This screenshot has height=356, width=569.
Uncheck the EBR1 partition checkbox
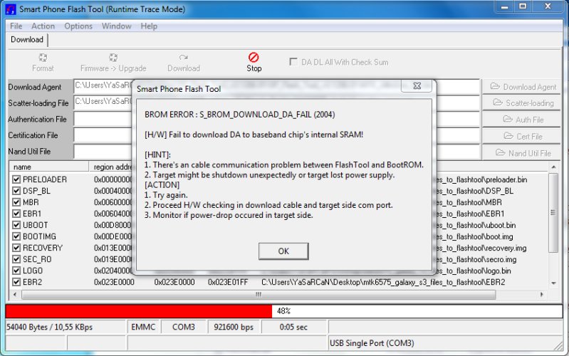(16, 214)
